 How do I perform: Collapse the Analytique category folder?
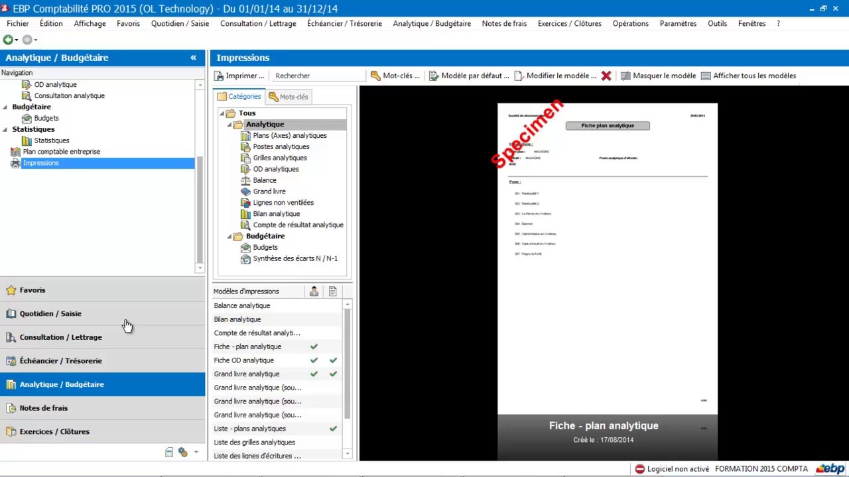coord(230,125)
